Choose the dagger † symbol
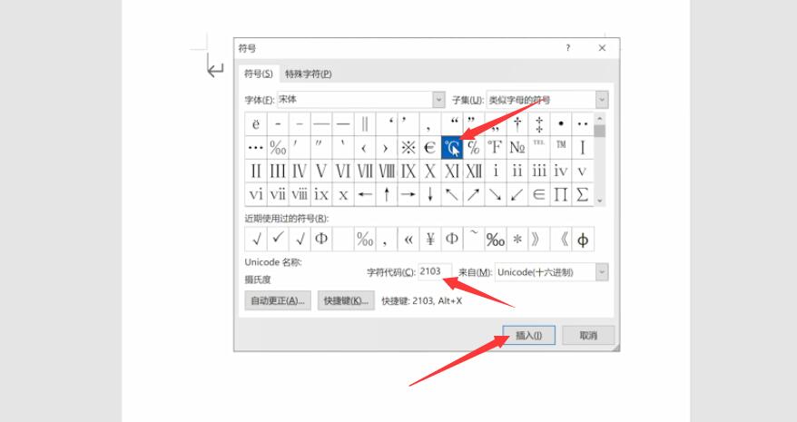797x422 pixels. (517, 124)
